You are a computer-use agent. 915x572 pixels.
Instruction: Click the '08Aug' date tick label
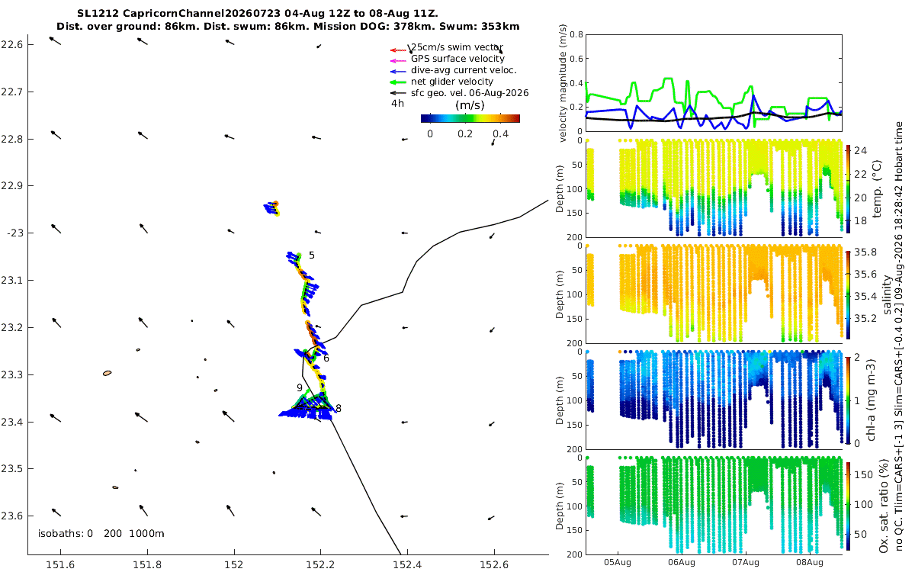(810, 563)
